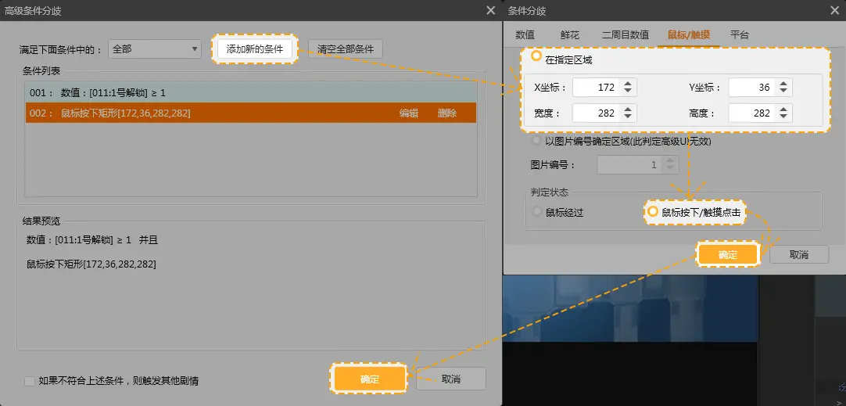Enable 如果不符合上述条件 checkbox
This screenshot has width=846, height=406.
pos(30,382)
